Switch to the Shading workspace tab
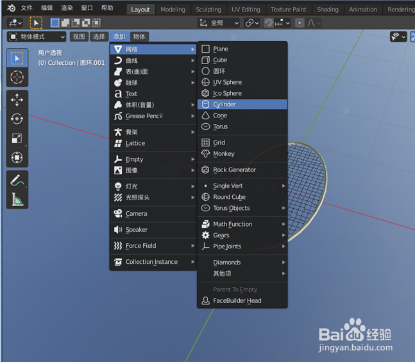 (x=328, y=10)
